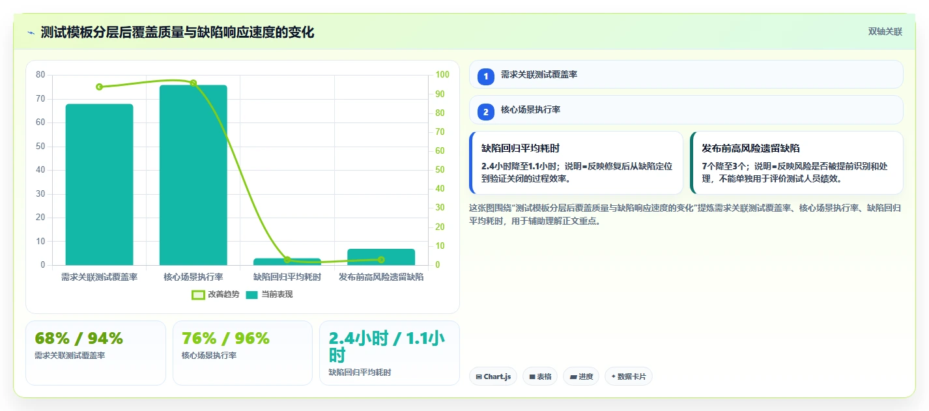The width and height of the screenshot is (929, 411).
Task: Click the 核心场景执行率 bar in the chart
Action: tap(193, 175)
